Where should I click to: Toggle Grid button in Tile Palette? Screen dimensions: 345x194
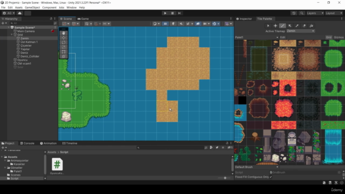pos(328,37)
